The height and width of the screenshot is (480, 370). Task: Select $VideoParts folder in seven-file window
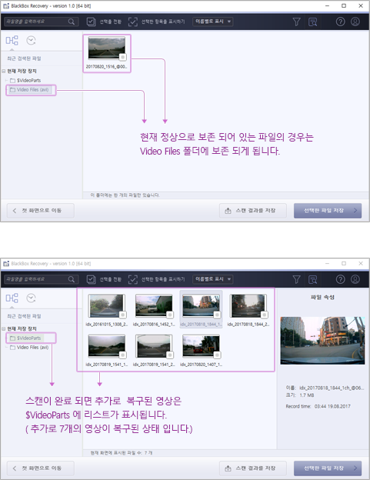point(25,338)
